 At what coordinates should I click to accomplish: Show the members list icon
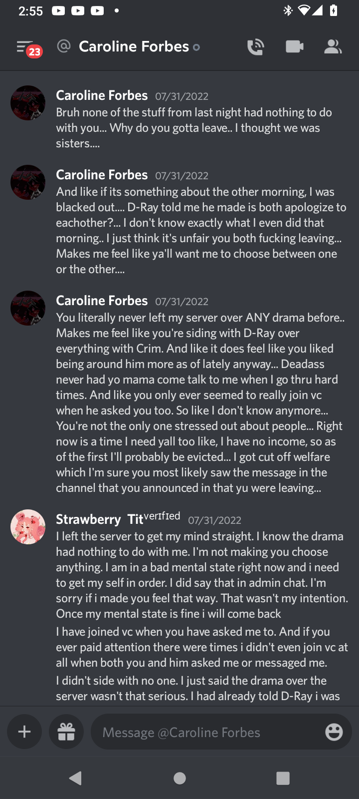coord(333,47)
